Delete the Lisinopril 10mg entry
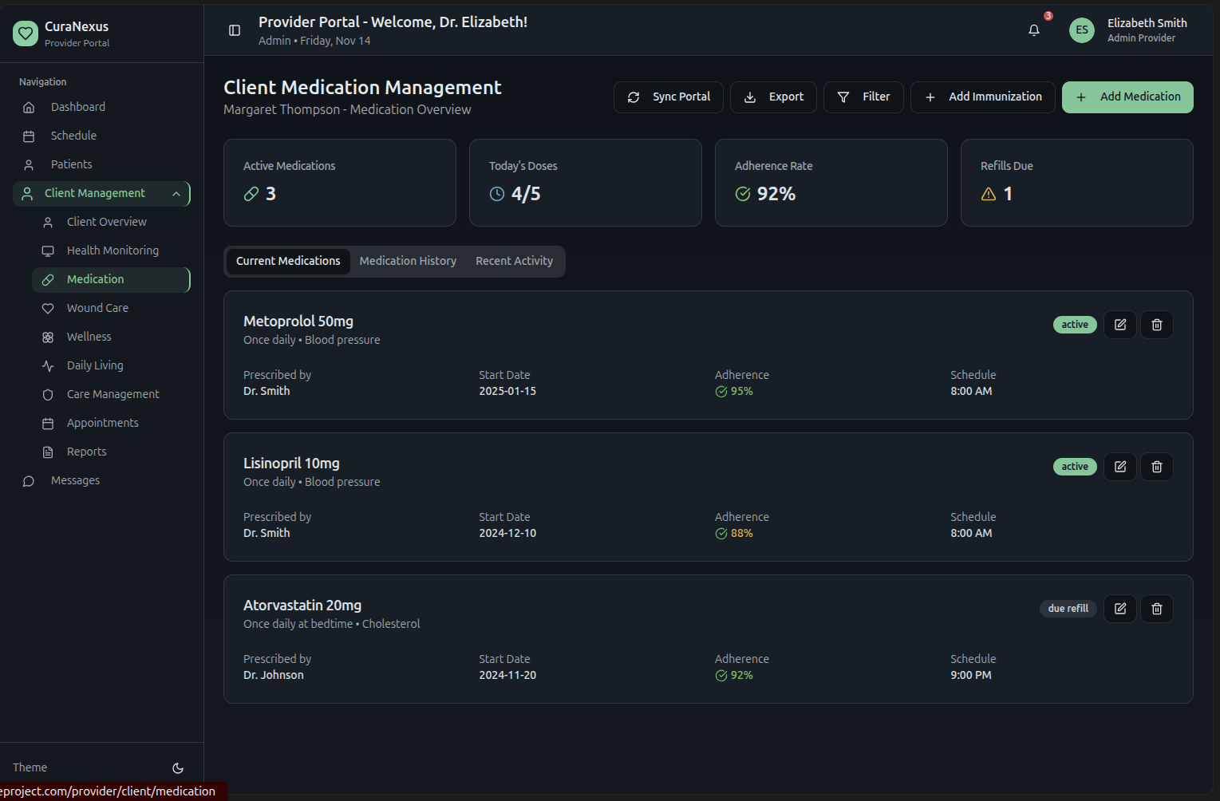 click(x=1156, y=467)
